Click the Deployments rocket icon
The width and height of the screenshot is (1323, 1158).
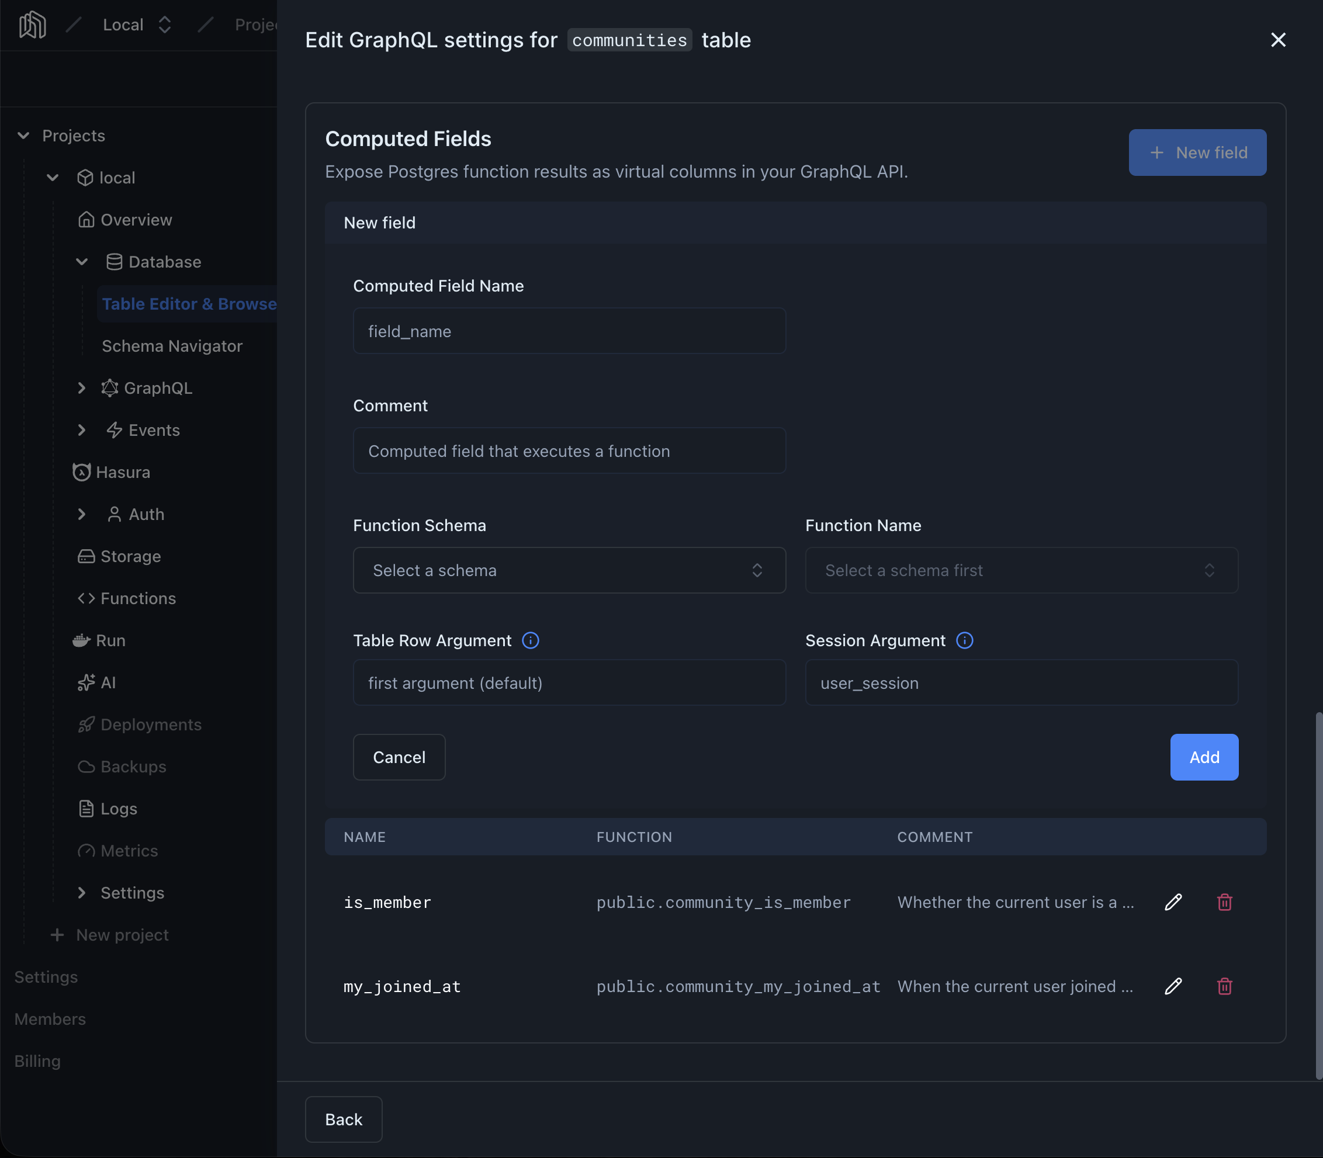(86, 724)
